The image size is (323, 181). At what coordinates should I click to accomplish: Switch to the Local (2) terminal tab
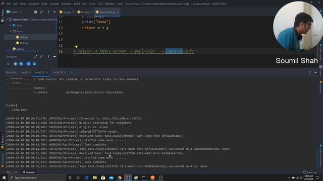[x=39, y=72]
